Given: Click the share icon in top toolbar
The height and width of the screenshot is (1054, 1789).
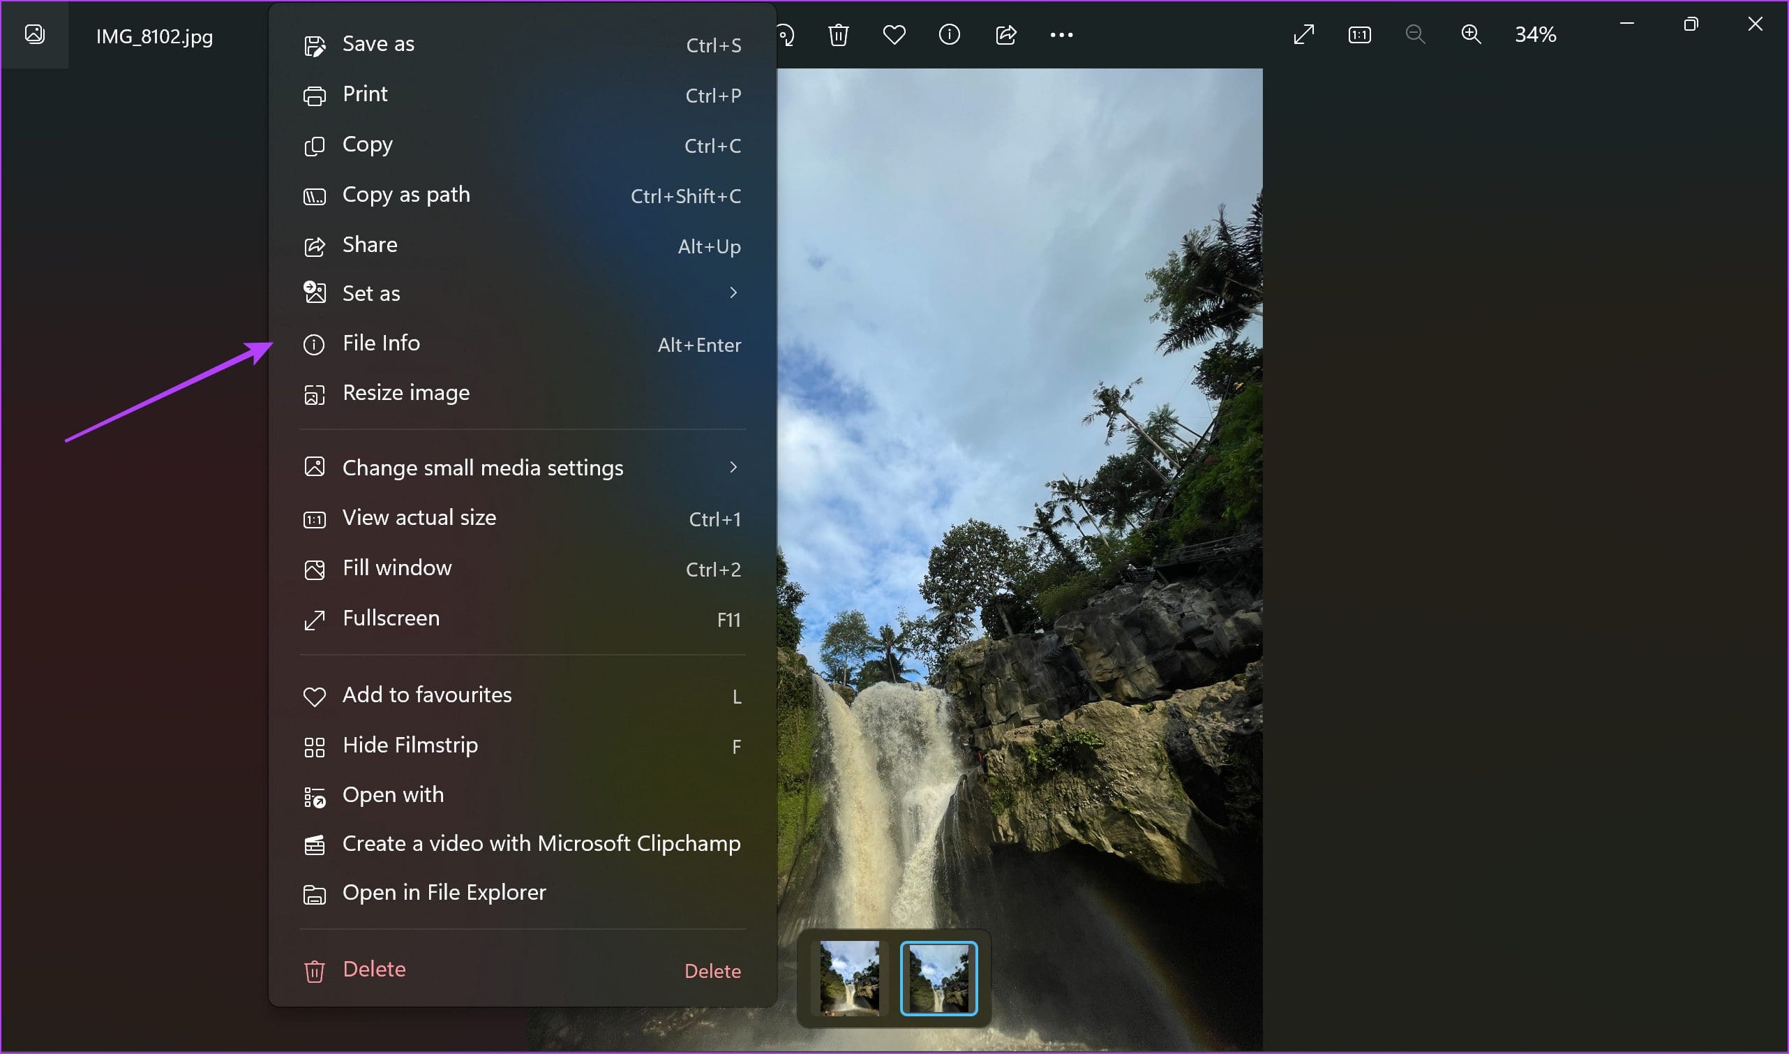Looking at the screenshot, I should 1006,35.
